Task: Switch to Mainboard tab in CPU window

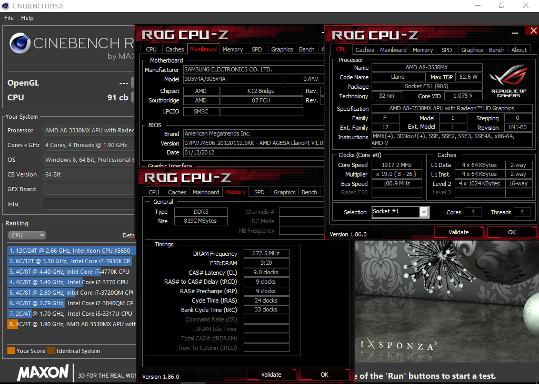Action: point(393,50)
